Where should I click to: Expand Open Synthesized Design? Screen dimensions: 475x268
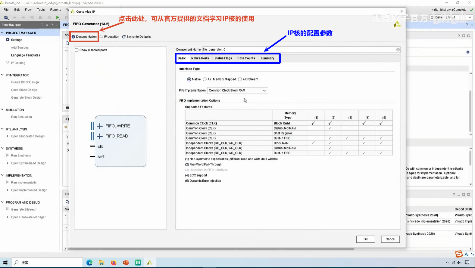(8, 163)
